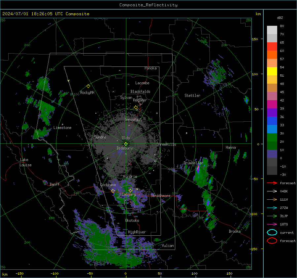Click the Banff city label
The height and width of the screenshot is (278, 297).
54,184
